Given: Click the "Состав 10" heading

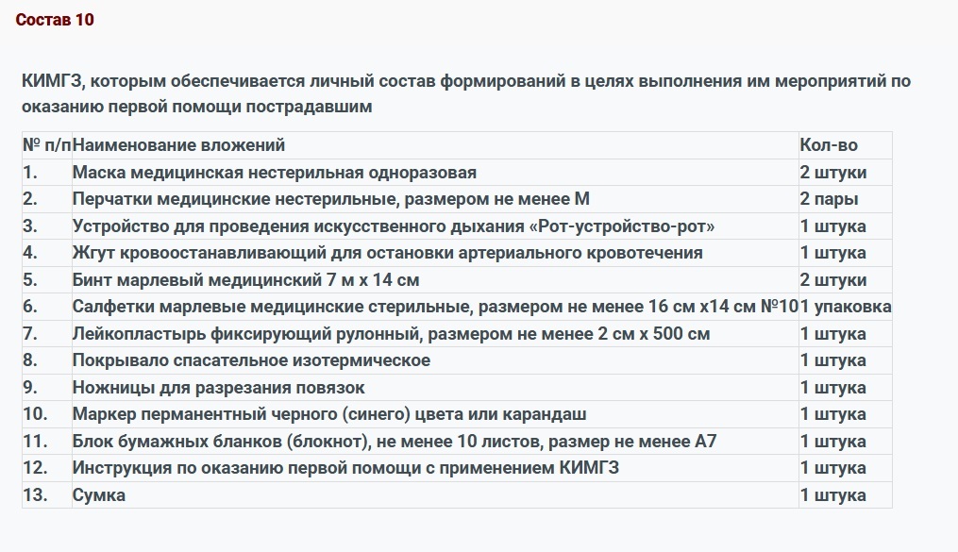Looking at the screenshot, I should click(x=55, y=20).
